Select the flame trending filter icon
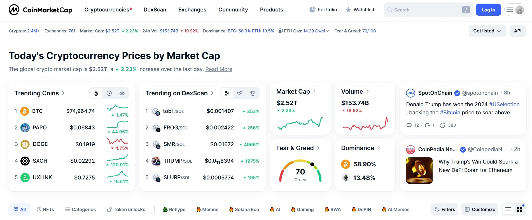The height and width of the screenshot is (220, 532). coord(96,93)
